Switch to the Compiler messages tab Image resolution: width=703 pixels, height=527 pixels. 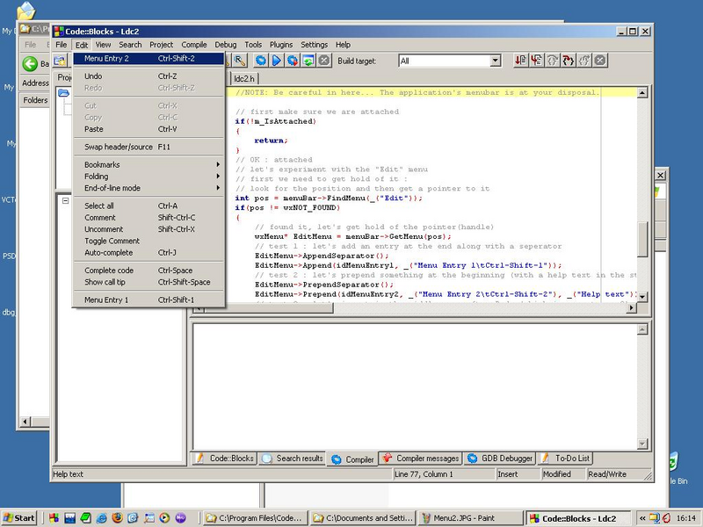click(420, 458)
